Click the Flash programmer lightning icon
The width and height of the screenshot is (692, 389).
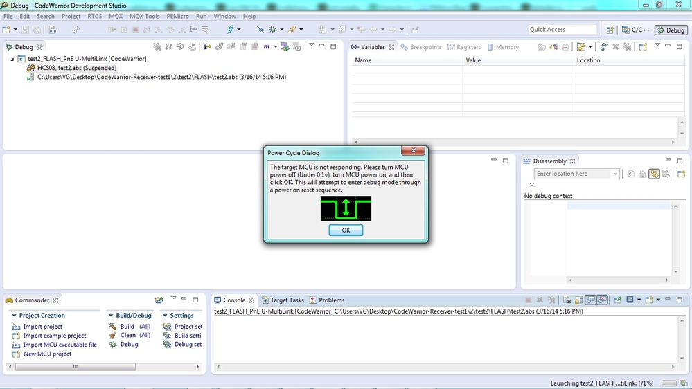tap(230, 30)
